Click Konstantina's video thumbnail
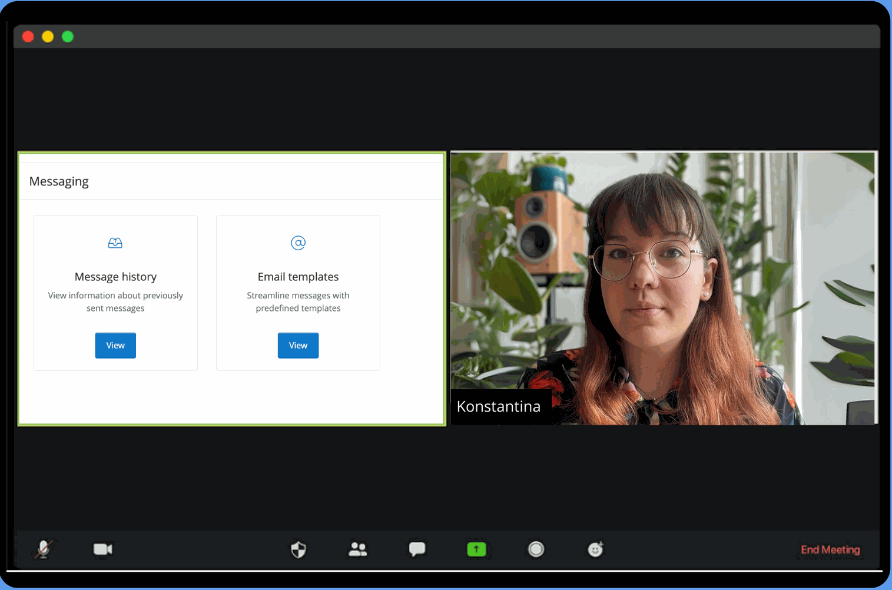This screenshot has width=892, height=590. click(664, 289)
